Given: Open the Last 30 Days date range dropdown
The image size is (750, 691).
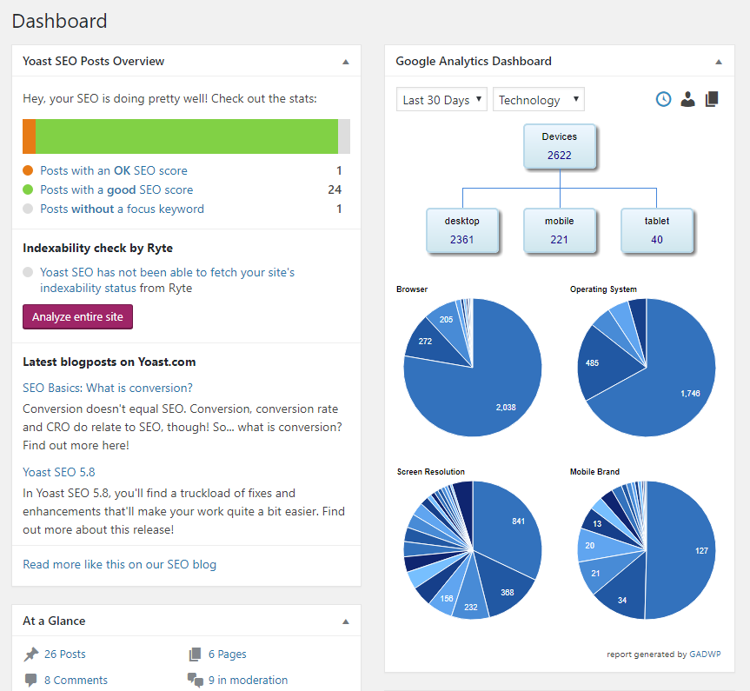Looking at the screenshot, I should coord(441,100).
